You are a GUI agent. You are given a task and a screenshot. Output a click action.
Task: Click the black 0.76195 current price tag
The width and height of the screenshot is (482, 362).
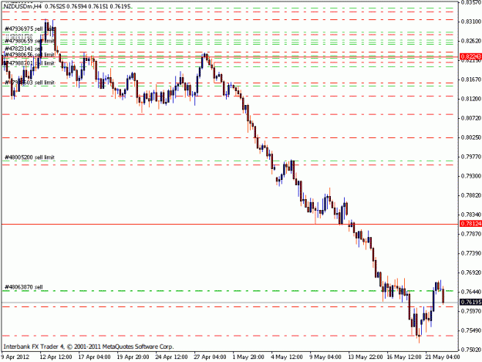pos(470,302)
